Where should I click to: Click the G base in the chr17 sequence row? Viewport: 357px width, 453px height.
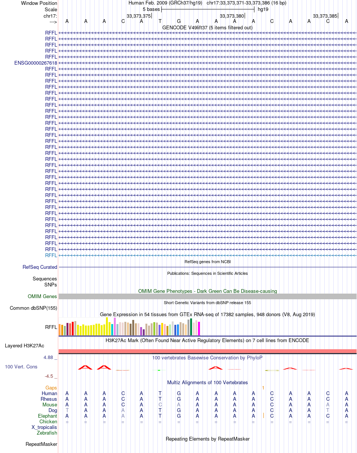point(179,21)
